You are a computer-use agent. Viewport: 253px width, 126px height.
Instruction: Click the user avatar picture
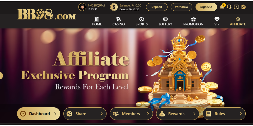[82, 7]
